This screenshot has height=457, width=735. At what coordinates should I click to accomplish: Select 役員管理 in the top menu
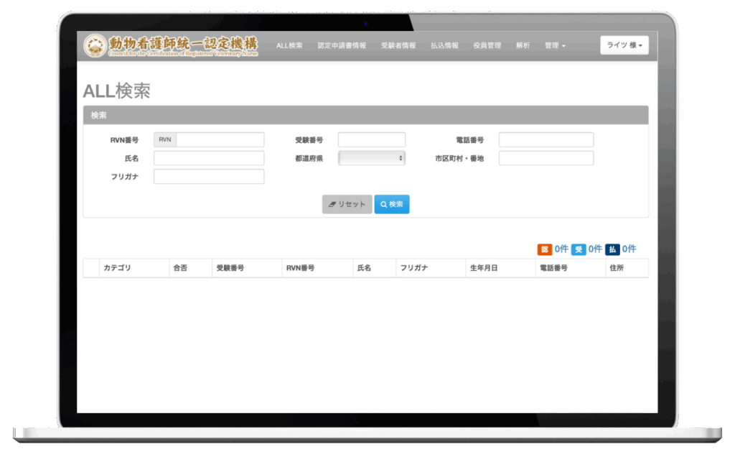click(x=487, y=45)
